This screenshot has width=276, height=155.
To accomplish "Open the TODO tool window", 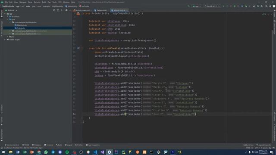I will point(26,145).
